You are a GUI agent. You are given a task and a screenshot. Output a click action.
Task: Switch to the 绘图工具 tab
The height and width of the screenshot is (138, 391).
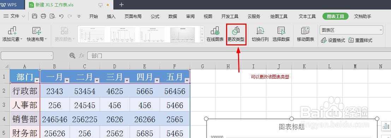(279, 17)
